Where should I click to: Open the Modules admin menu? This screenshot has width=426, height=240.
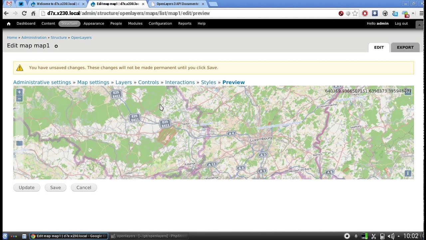pyautogui.click(x=135, y=24)
